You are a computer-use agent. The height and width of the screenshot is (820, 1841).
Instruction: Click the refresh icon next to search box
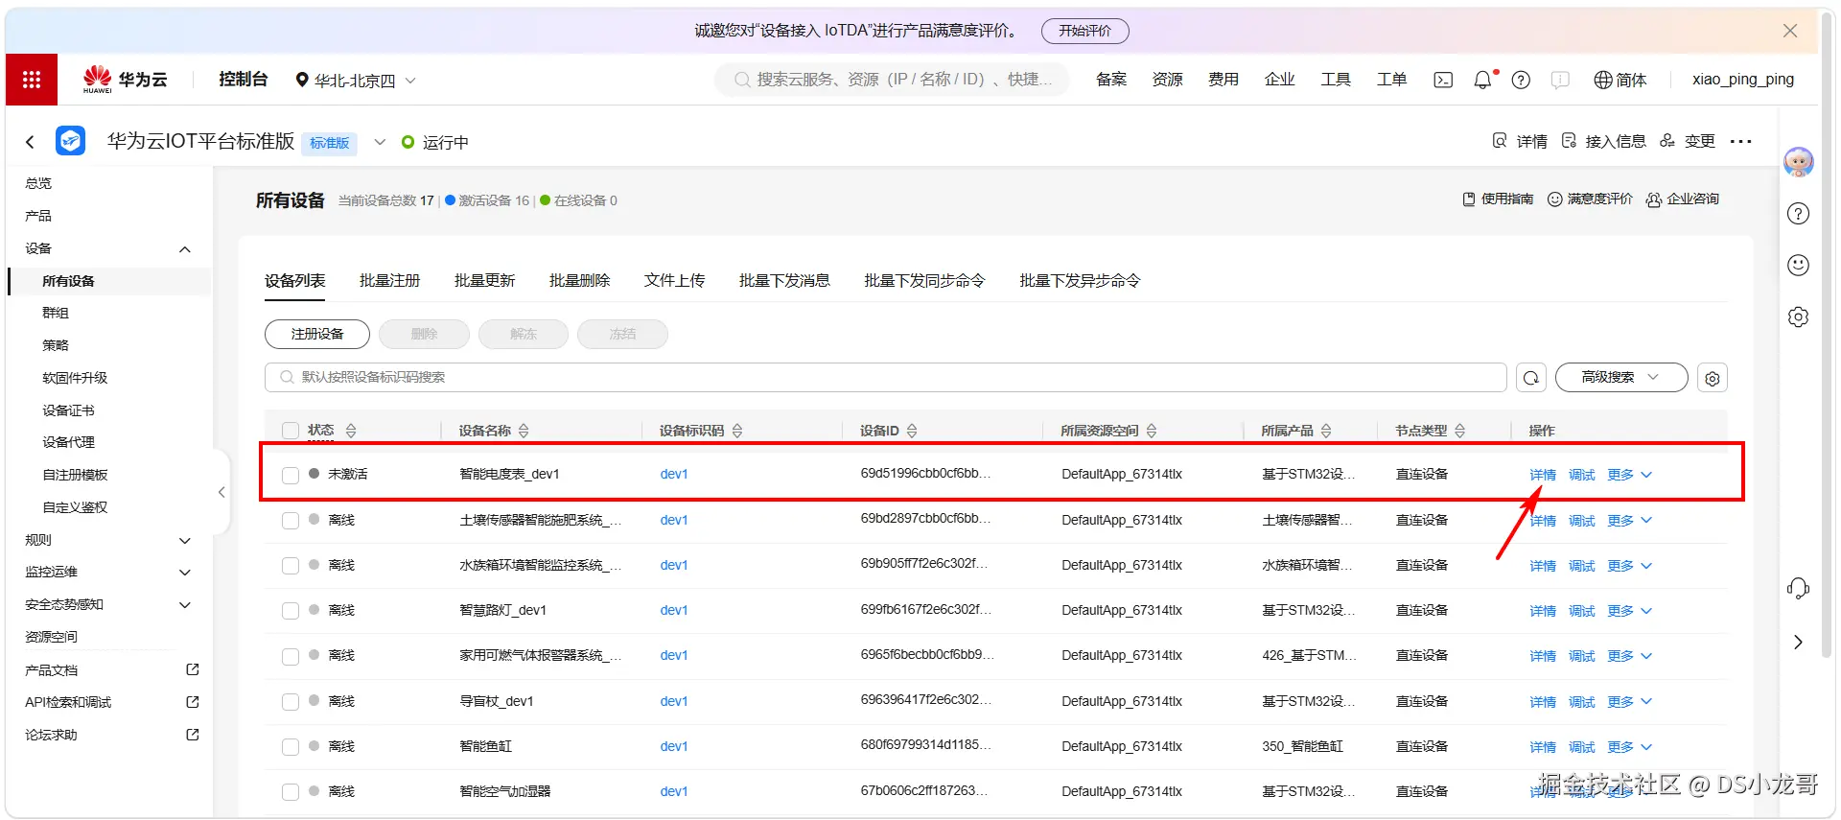(1531, 378)
